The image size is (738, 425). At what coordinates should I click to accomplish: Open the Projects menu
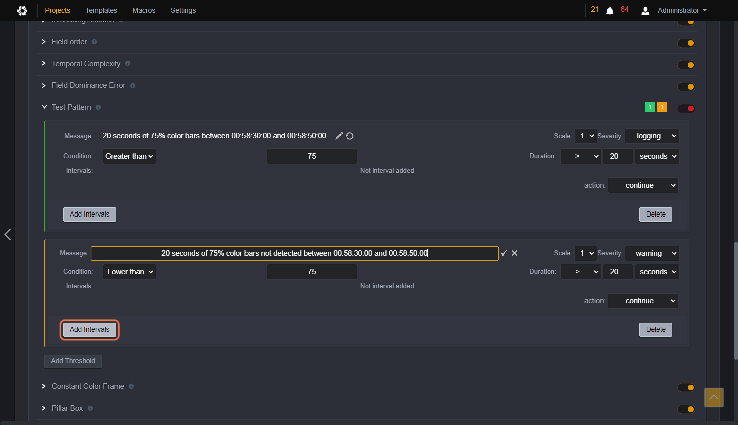click(x=58, y=10)
